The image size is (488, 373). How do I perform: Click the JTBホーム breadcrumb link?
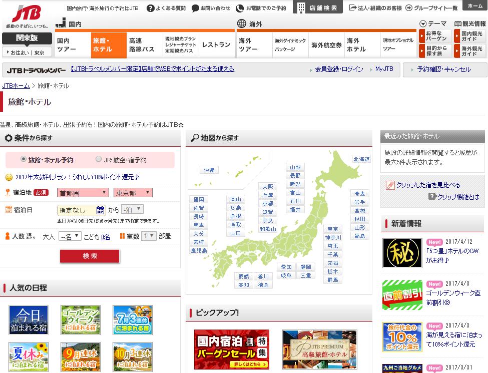[16, 86]
